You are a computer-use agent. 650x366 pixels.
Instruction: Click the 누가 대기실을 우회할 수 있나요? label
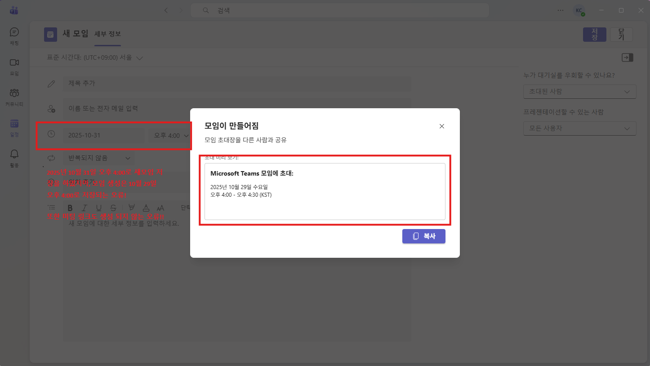pyautogui.click(x=569, y=75)
